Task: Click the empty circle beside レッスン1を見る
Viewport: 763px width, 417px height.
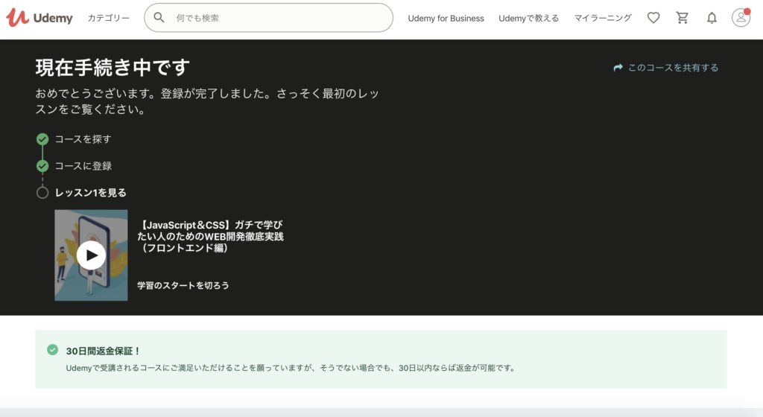Action: [x=42, y=193]
